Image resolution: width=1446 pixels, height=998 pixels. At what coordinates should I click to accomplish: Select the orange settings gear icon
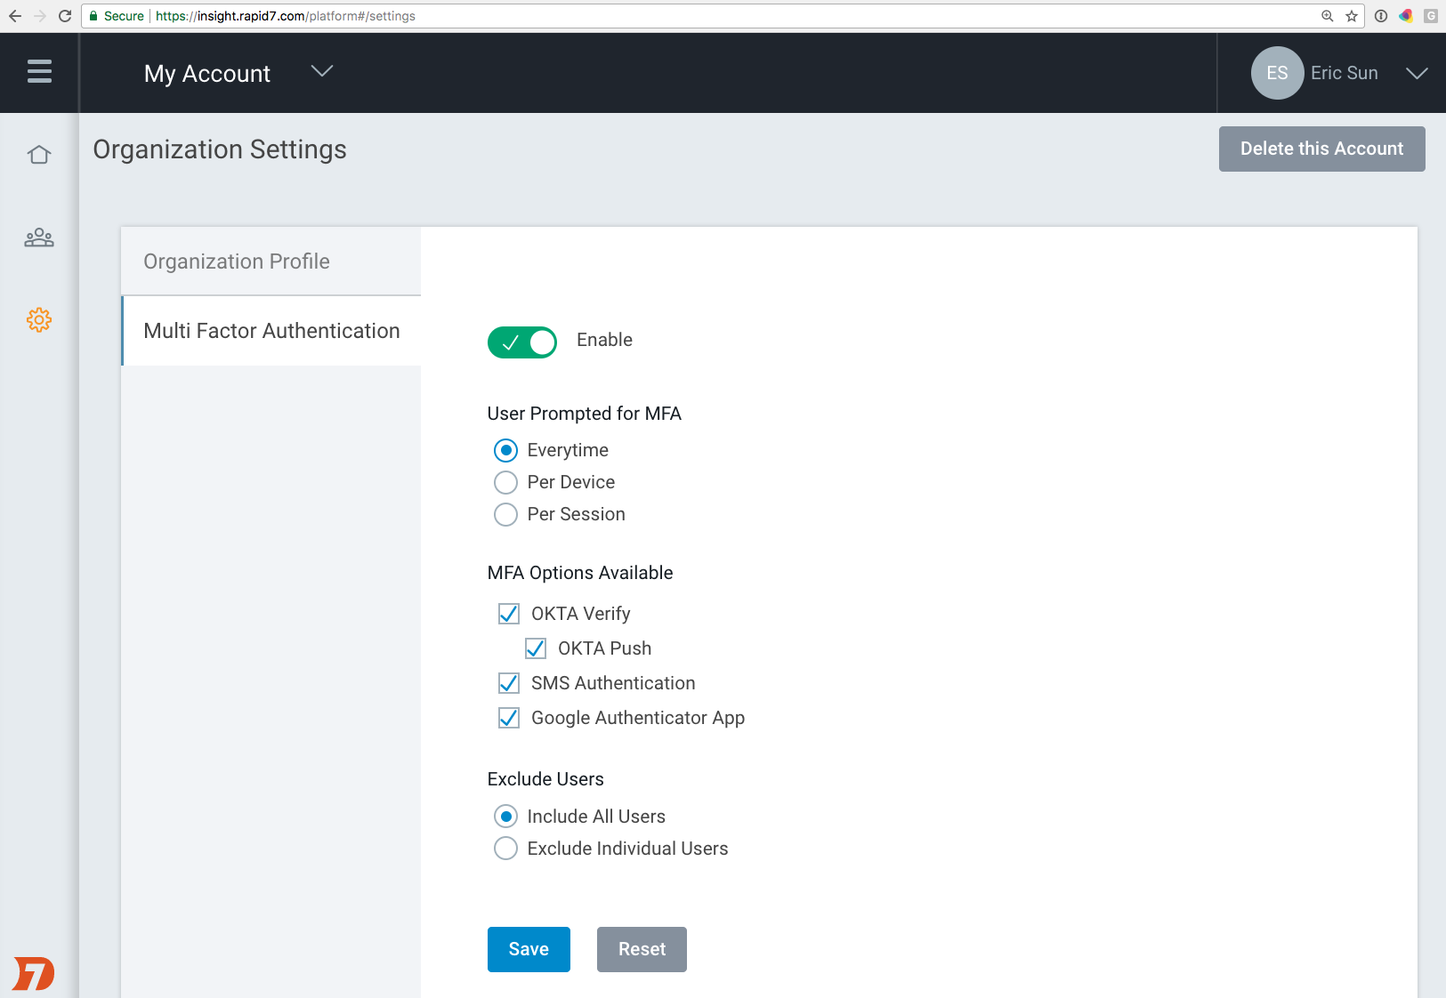pos(39,319)
